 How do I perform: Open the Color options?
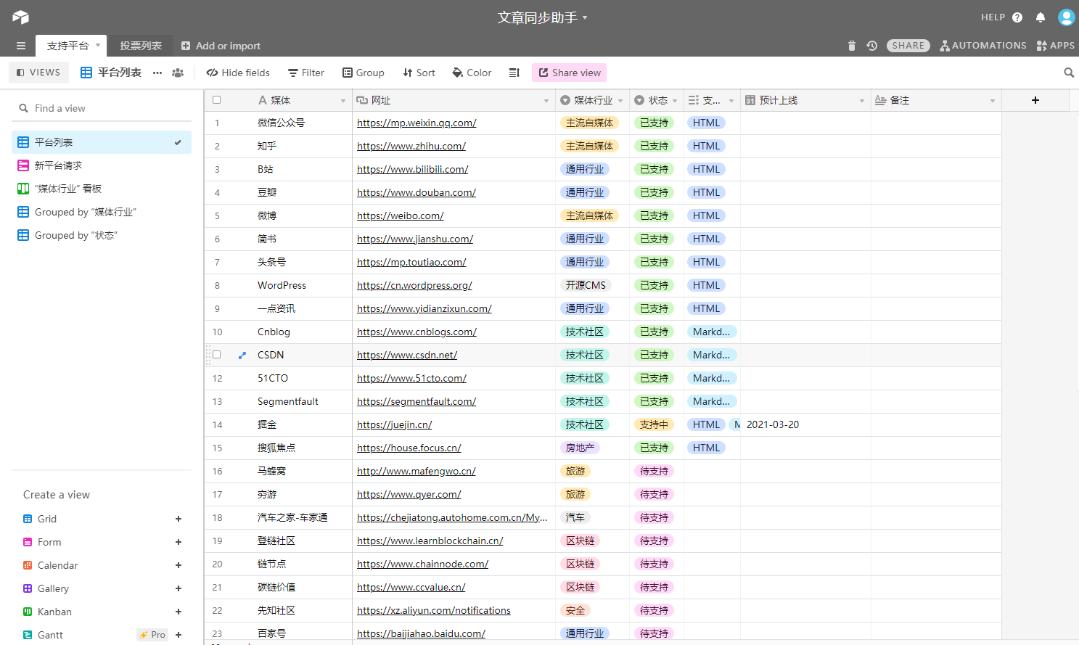click(472, 73)
